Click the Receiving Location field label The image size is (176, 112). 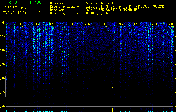65,6
